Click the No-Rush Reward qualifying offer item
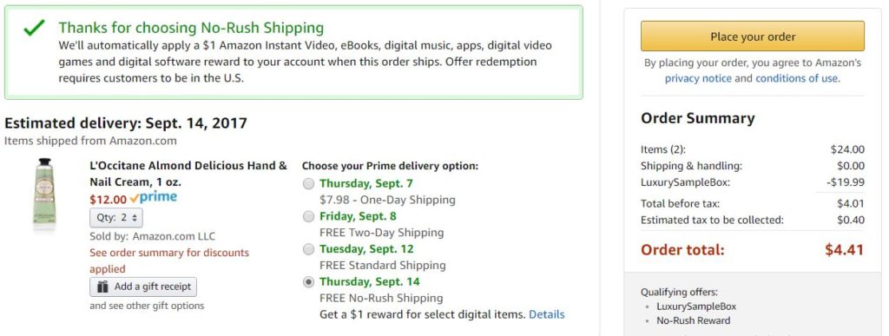 coord(694,320)
